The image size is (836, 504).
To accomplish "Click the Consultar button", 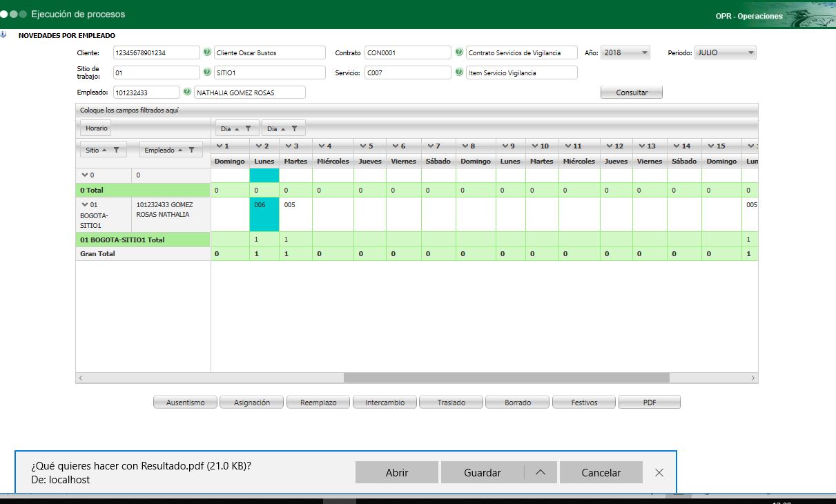I will 632,93.
